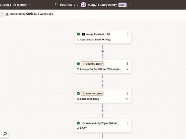Screen dimensions: 186x139
Task: Open the 'using 1 Pro feature' link
Action: pos(13,5)
